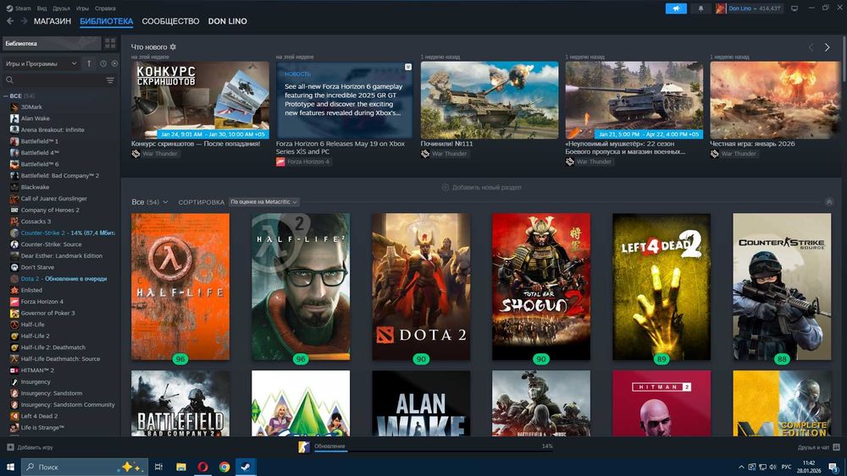Click the main content vertical scrollbar
The width and height of the screenshot is (847, 476).
point(844,59)
